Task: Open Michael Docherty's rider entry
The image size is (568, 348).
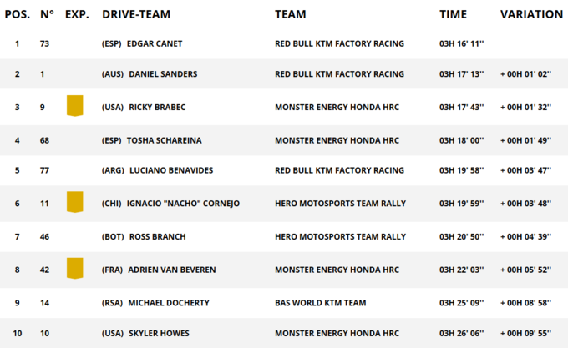Action: 168,302
